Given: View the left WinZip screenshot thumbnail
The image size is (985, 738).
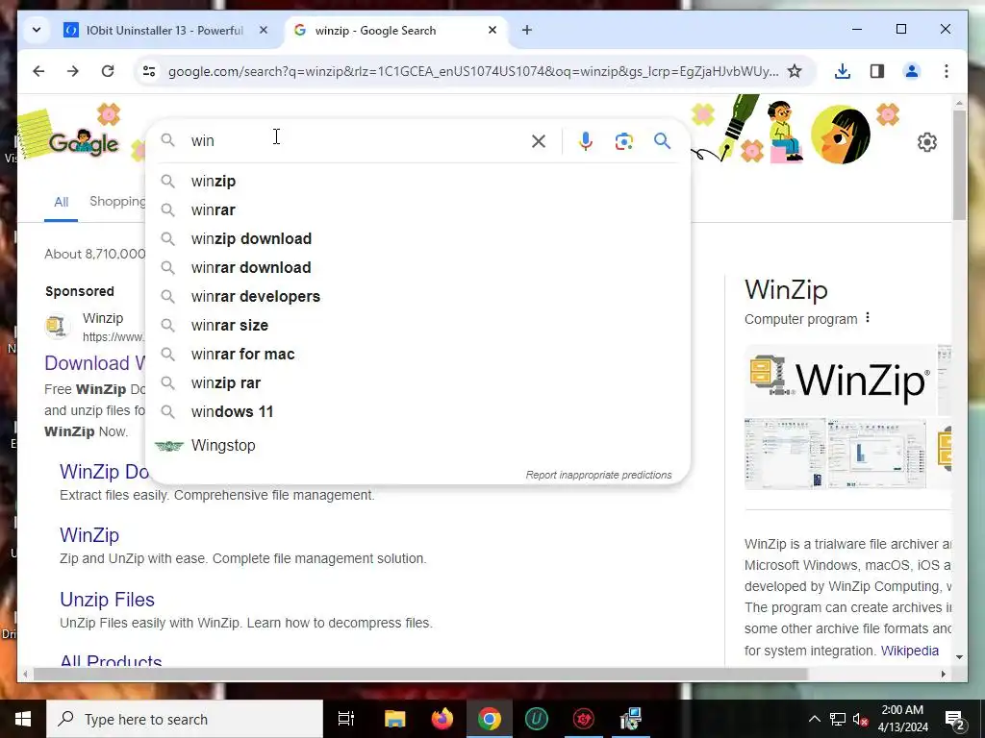Looking at the screenshot, I should [x=785, y=454].
